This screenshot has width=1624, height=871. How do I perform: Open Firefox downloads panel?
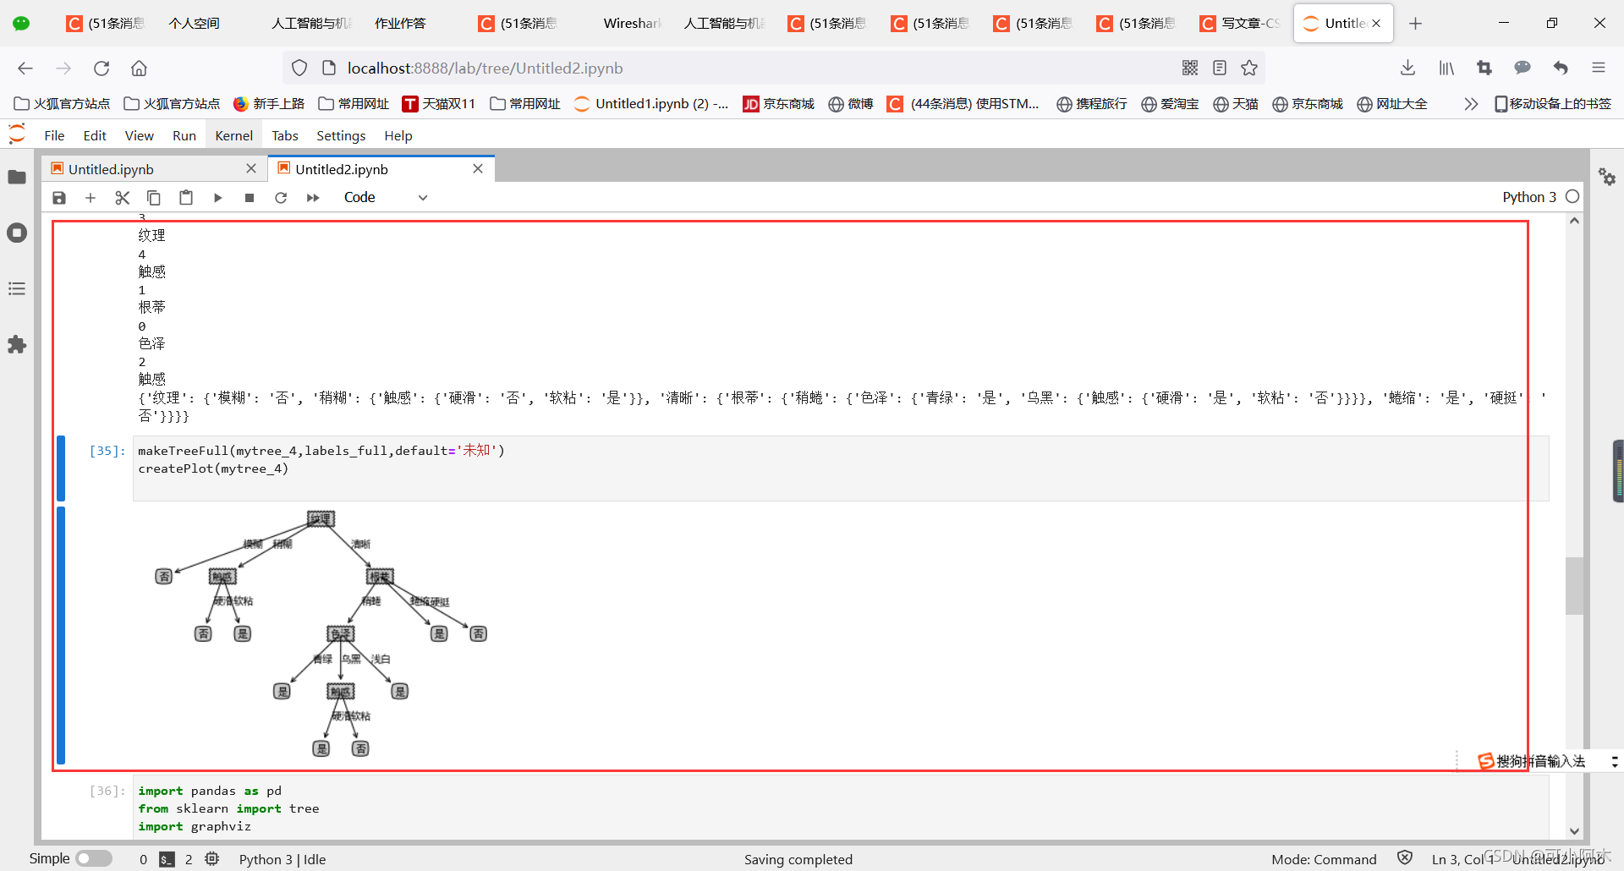coord(1408,68)
